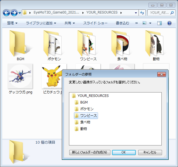Select ポケモン in the dialog folder tree
178x167 pixels.
tap(84, 109)
